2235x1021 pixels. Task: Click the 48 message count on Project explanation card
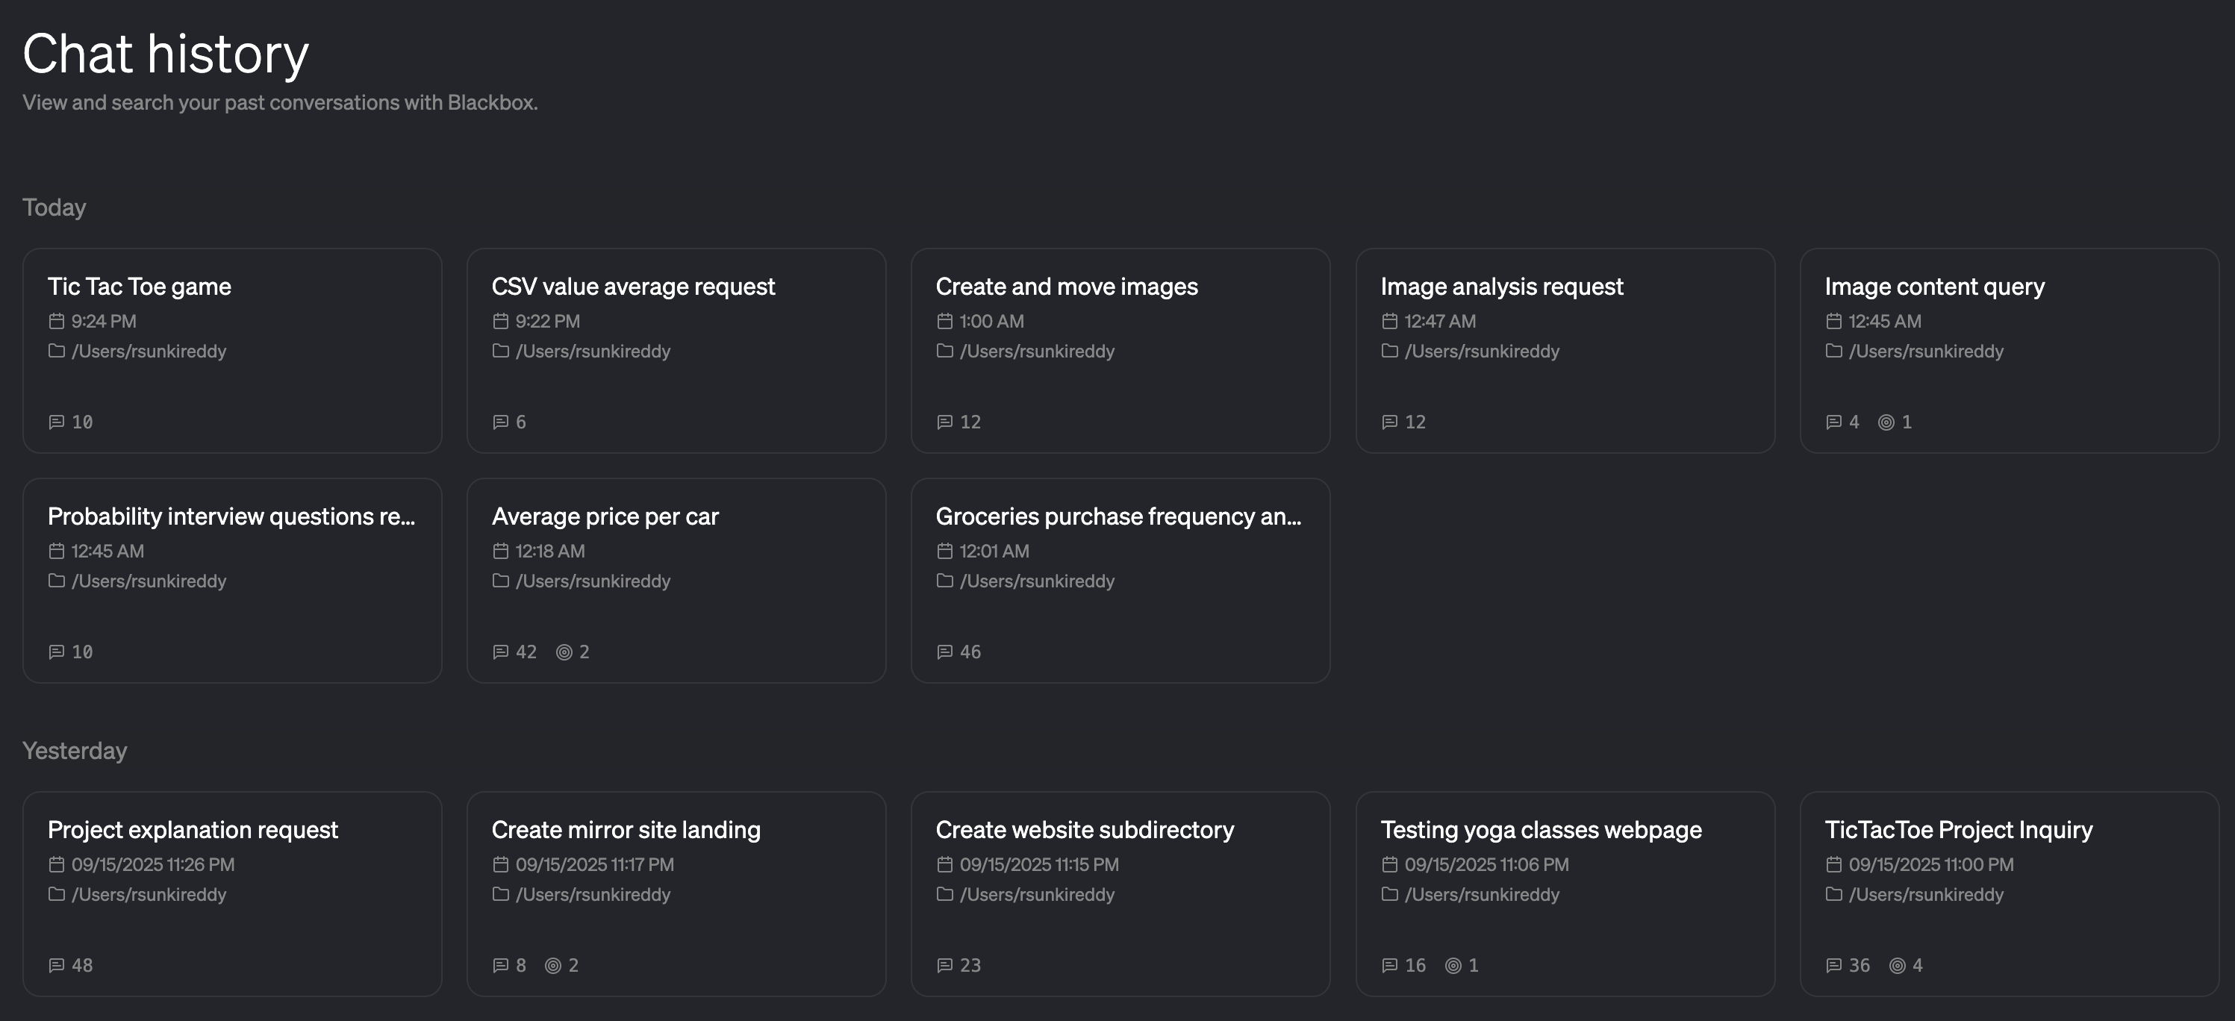tap(82, 964)
